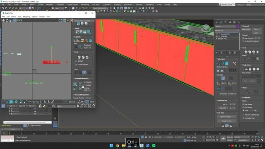Click the Freeform mode tool in Edit UVWs

[x=15, y=20]
